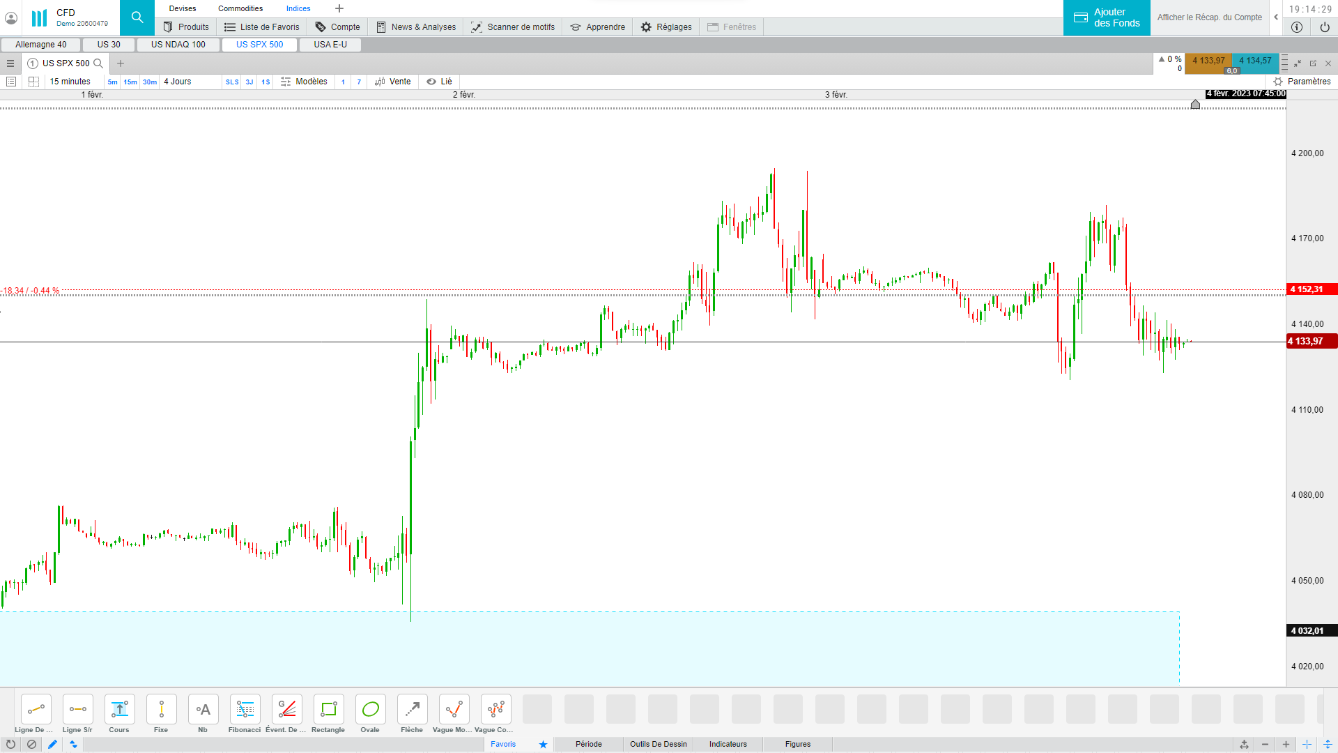This screenshot has width=1338, height=753.
Task: Choose the Flèche arrow tool
Action: 412,710
